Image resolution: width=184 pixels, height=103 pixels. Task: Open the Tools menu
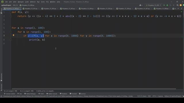pos(43,2)
